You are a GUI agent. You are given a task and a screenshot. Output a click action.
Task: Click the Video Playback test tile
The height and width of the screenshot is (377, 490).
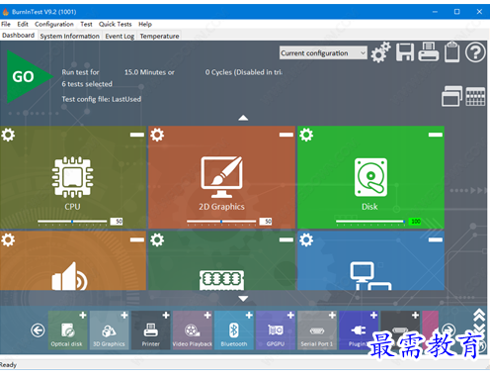193,330
